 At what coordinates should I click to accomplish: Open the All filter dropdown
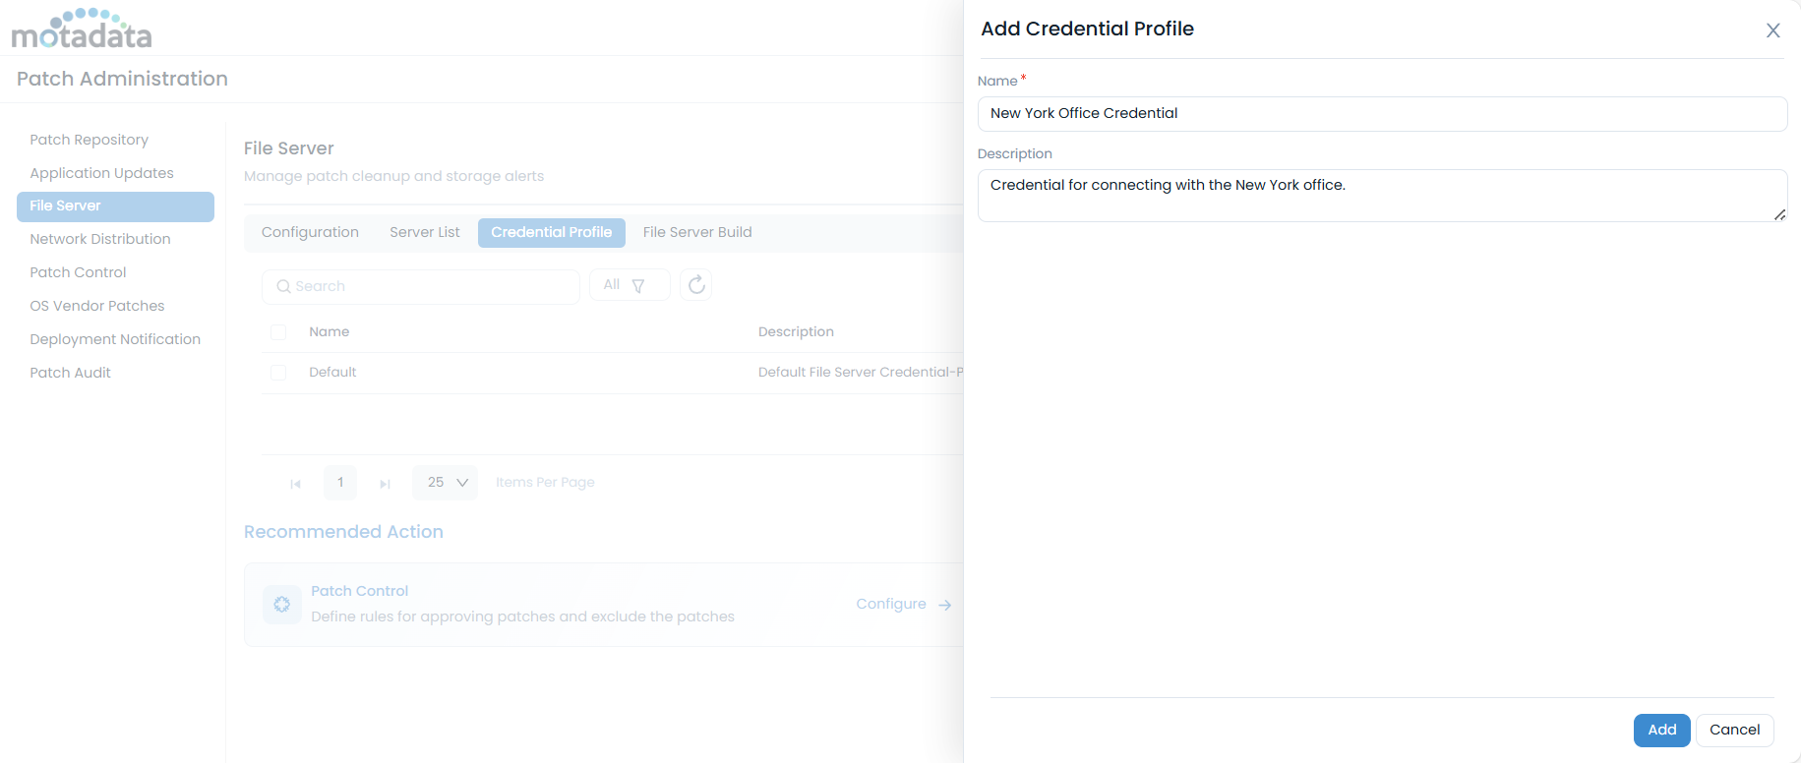point(629,285)
